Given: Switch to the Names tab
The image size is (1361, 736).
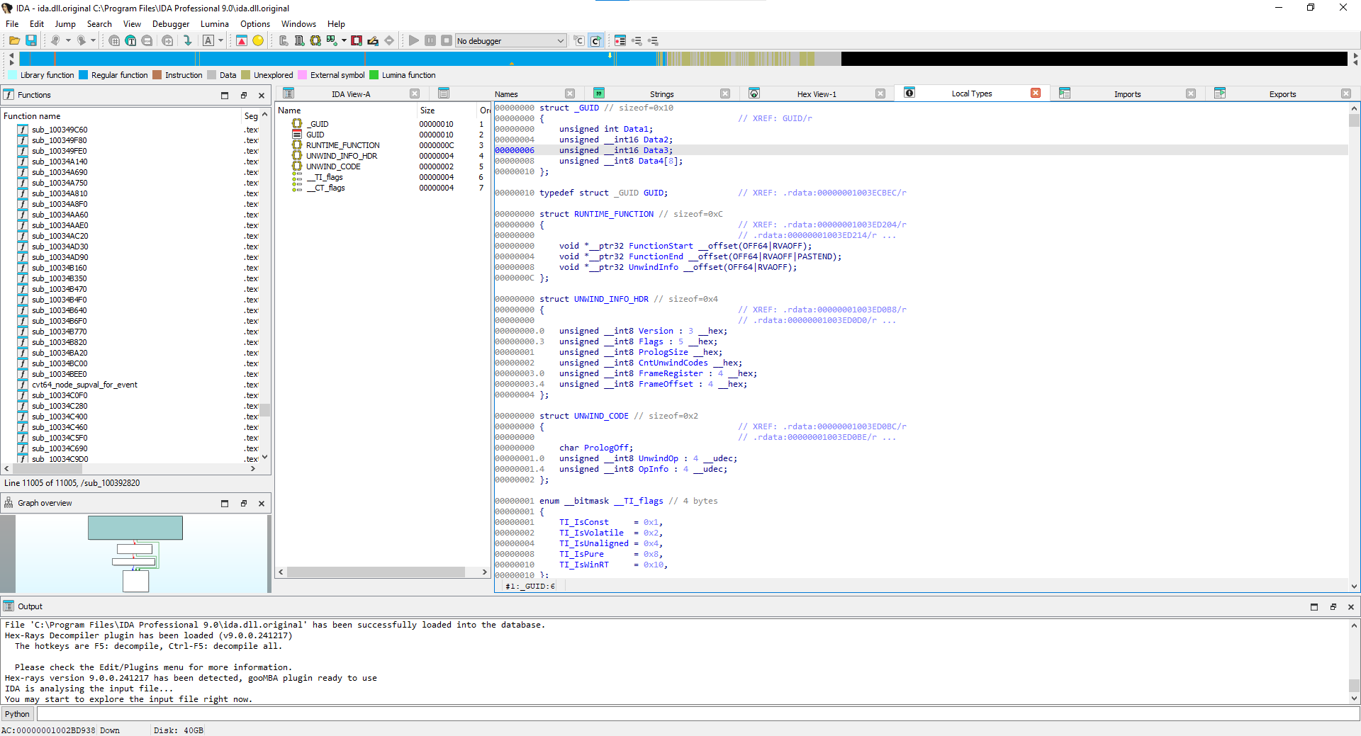Looking at the screenshot, I should click(506, 94).
